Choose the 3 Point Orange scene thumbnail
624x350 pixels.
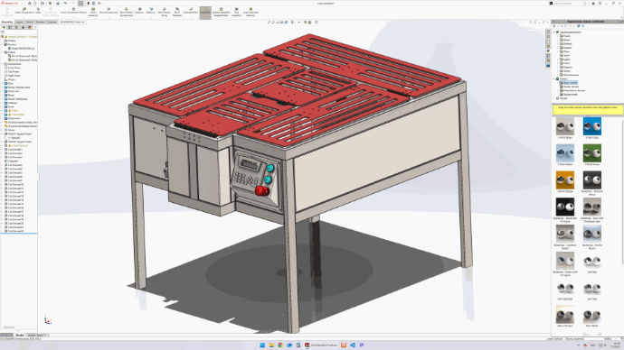click(x=564, y=181)
